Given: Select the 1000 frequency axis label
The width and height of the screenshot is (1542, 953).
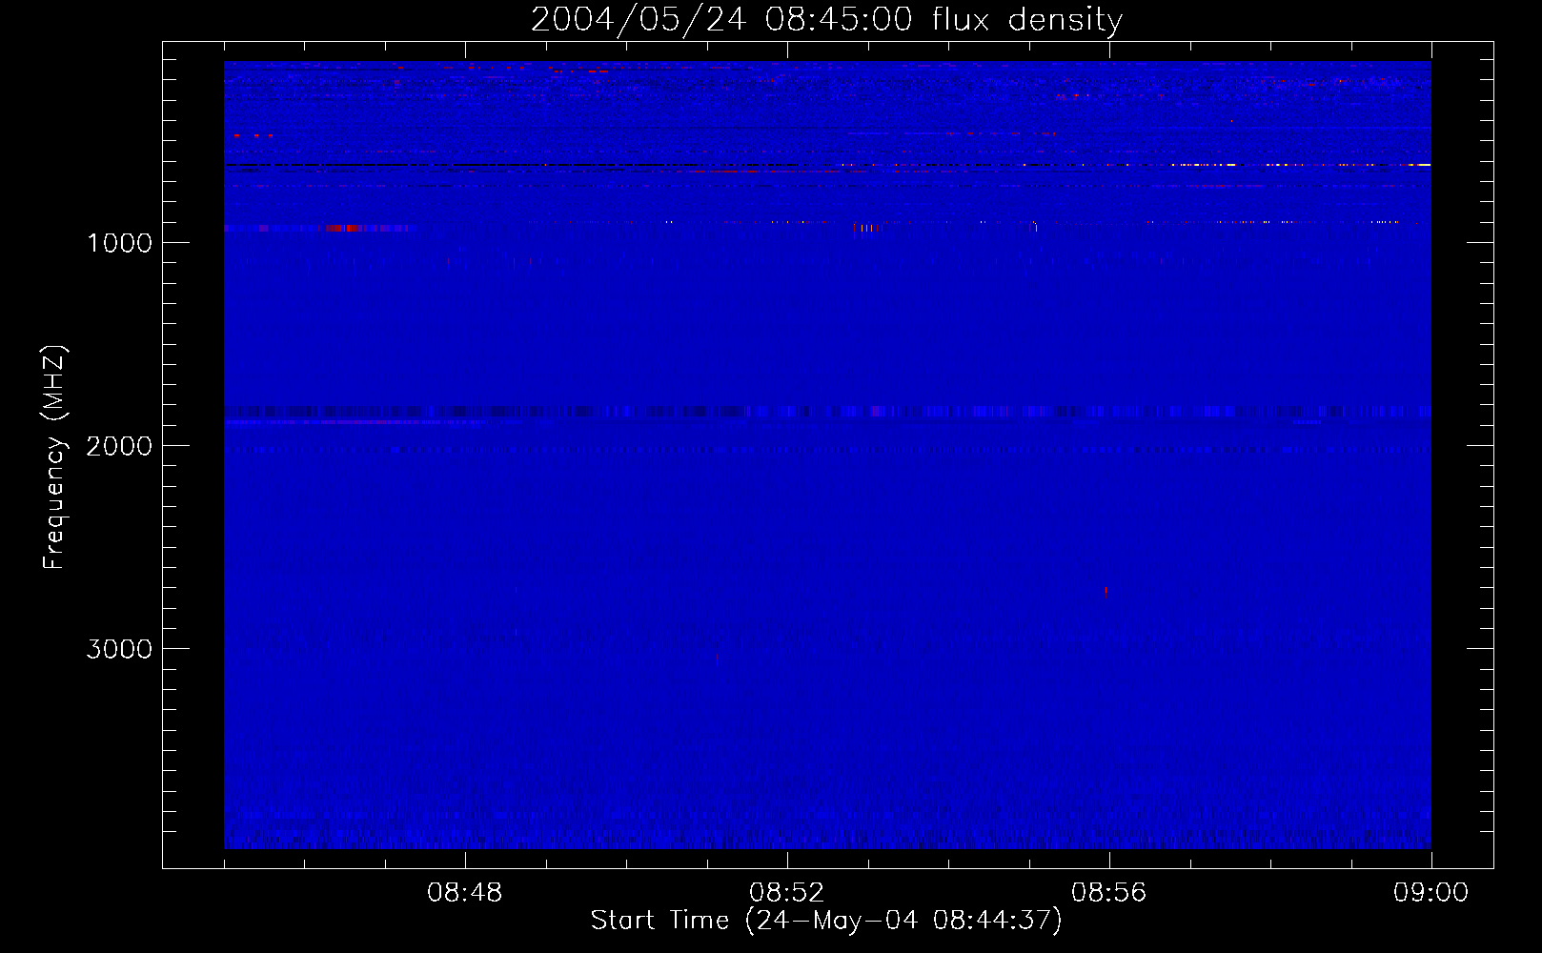Looking at the screenshot, I should tap(119, 243).
